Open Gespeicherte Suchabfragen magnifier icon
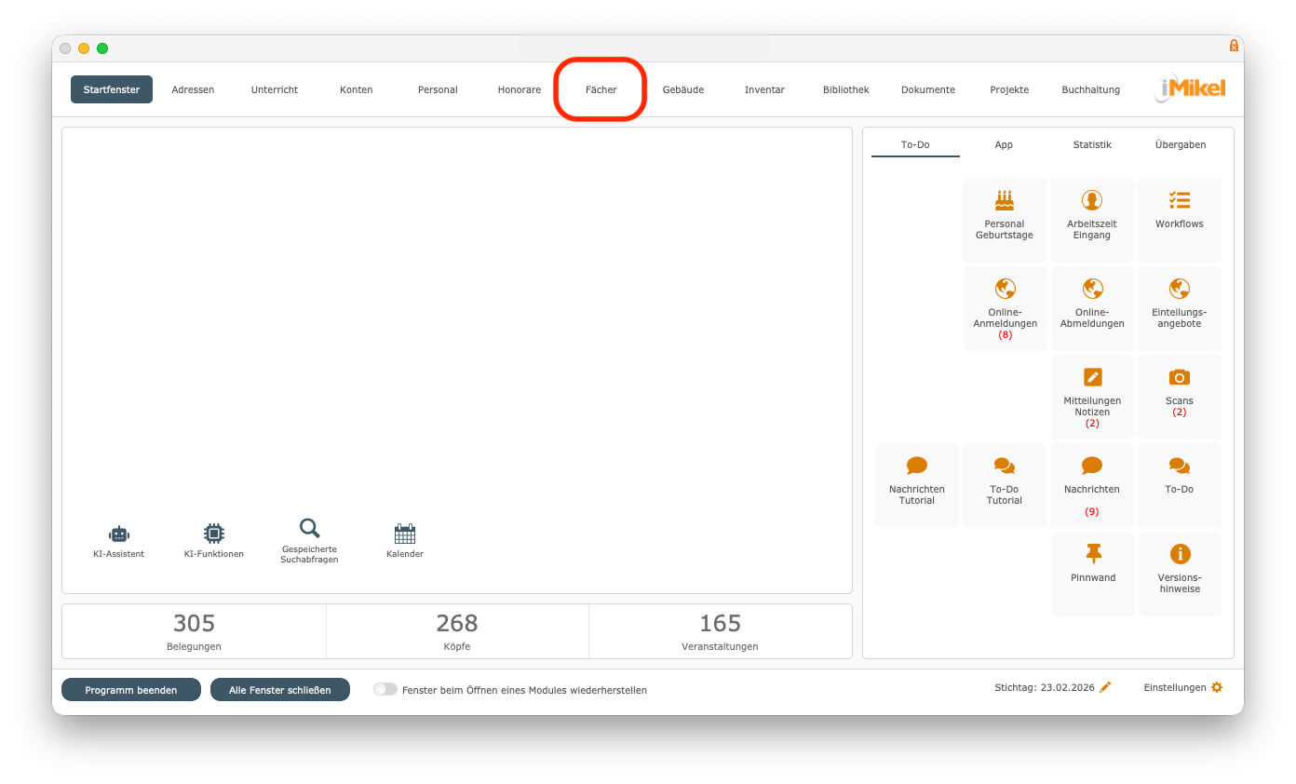1296x784 pixels. 309,529
